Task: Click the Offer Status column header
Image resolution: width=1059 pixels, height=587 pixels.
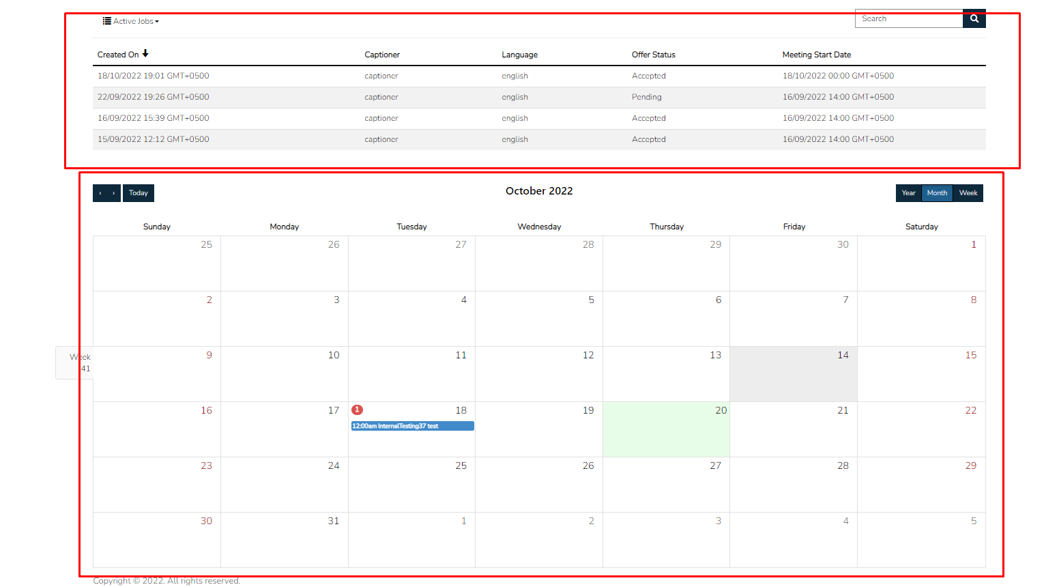Action: (654, 55)
